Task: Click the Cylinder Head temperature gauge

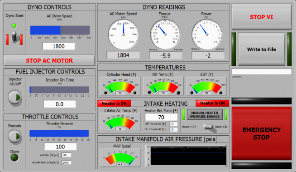Action: pyautogui.click(x=120, y=86)
